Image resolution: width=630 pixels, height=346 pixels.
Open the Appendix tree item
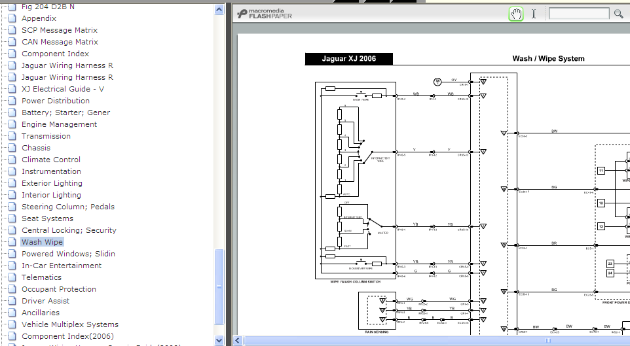tap(39, 18)
